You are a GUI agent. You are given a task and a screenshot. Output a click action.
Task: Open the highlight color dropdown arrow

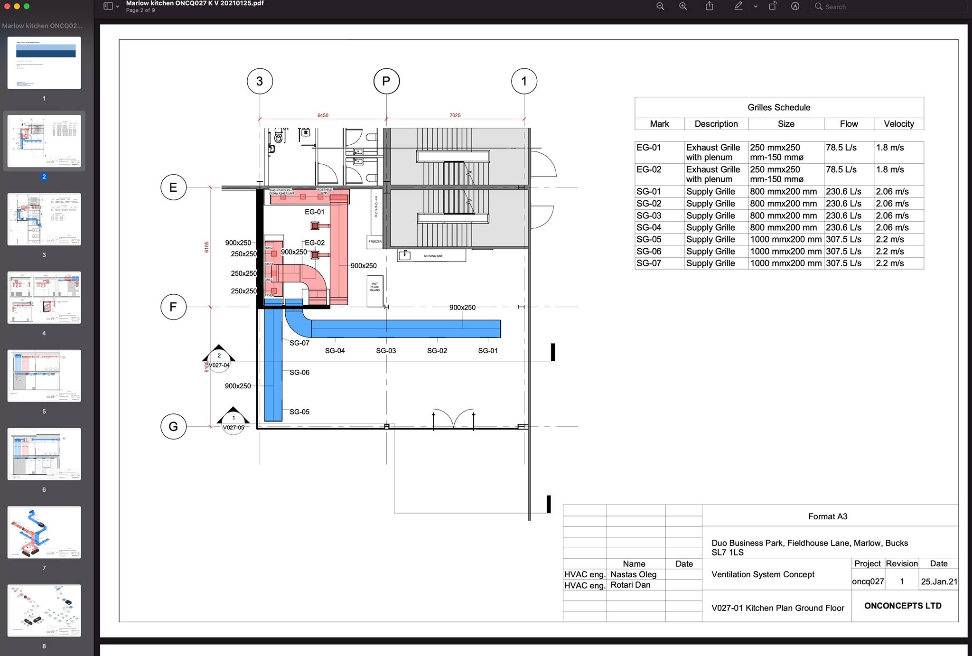pos(756,7)
